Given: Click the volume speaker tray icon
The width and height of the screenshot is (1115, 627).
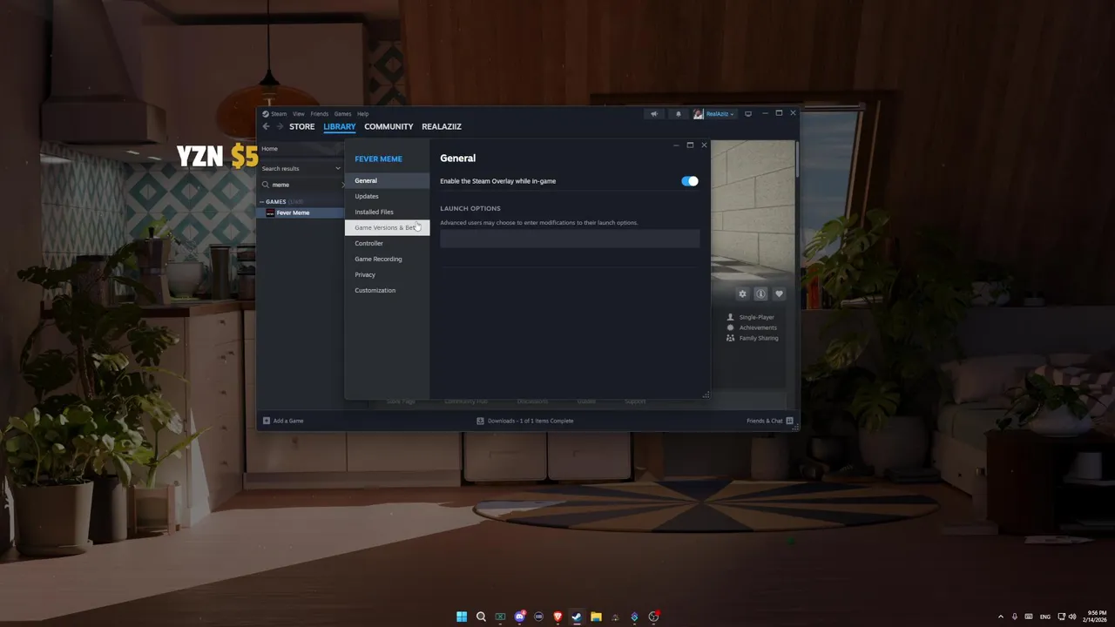Looking at the screenshot, I should 1071,617.
